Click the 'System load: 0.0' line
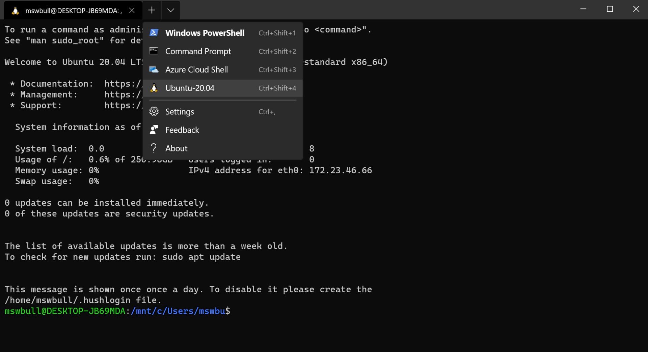 click(x=60, y=149)
